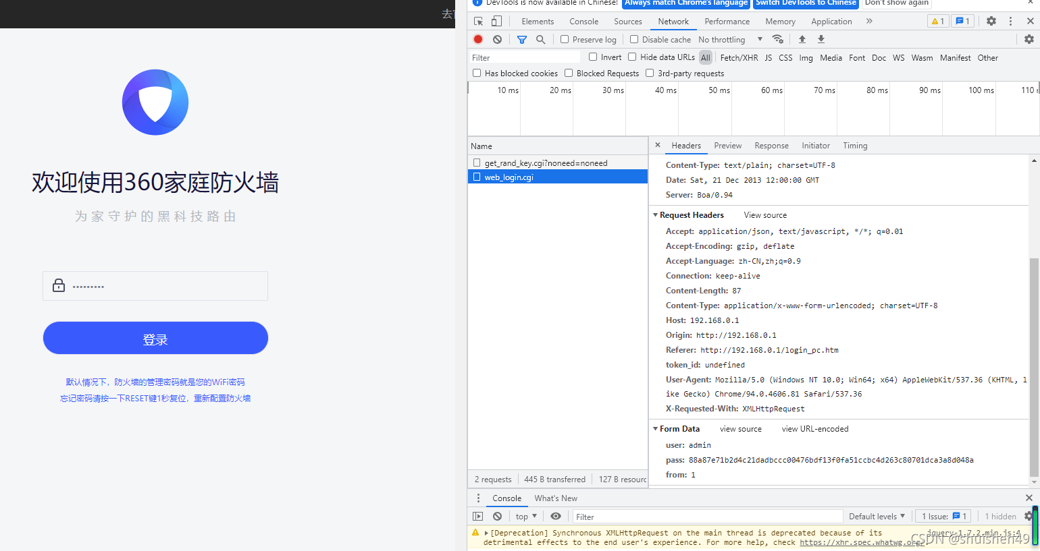The image size is (1040, 551).
Task: Create live expression eye icon
Action: pos(556,516)
